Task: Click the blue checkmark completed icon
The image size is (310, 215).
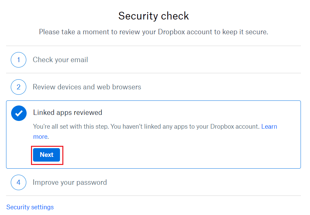Action: pos(19,113)
